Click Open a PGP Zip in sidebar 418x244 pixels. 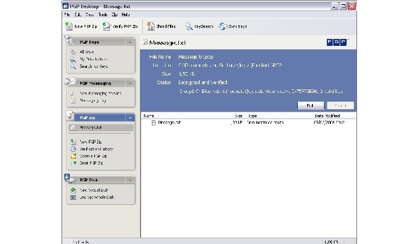click(93, 156)
